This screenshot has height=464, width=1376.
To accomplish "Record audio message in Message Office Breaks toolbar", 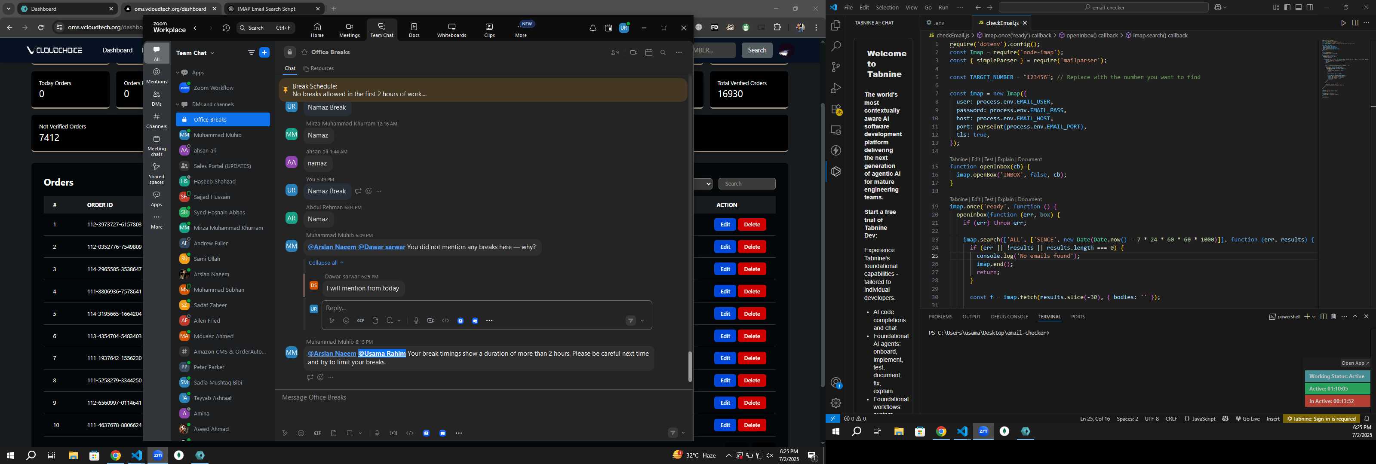I will click(377, 433).
